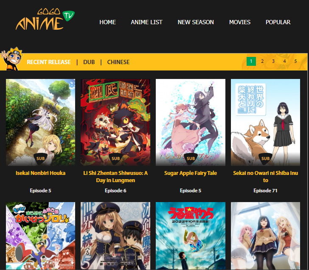This screenshot has width=309, height=270.
Task: Click Sekai no Owari ni Shiba Inu title
Action: [265, 177]
